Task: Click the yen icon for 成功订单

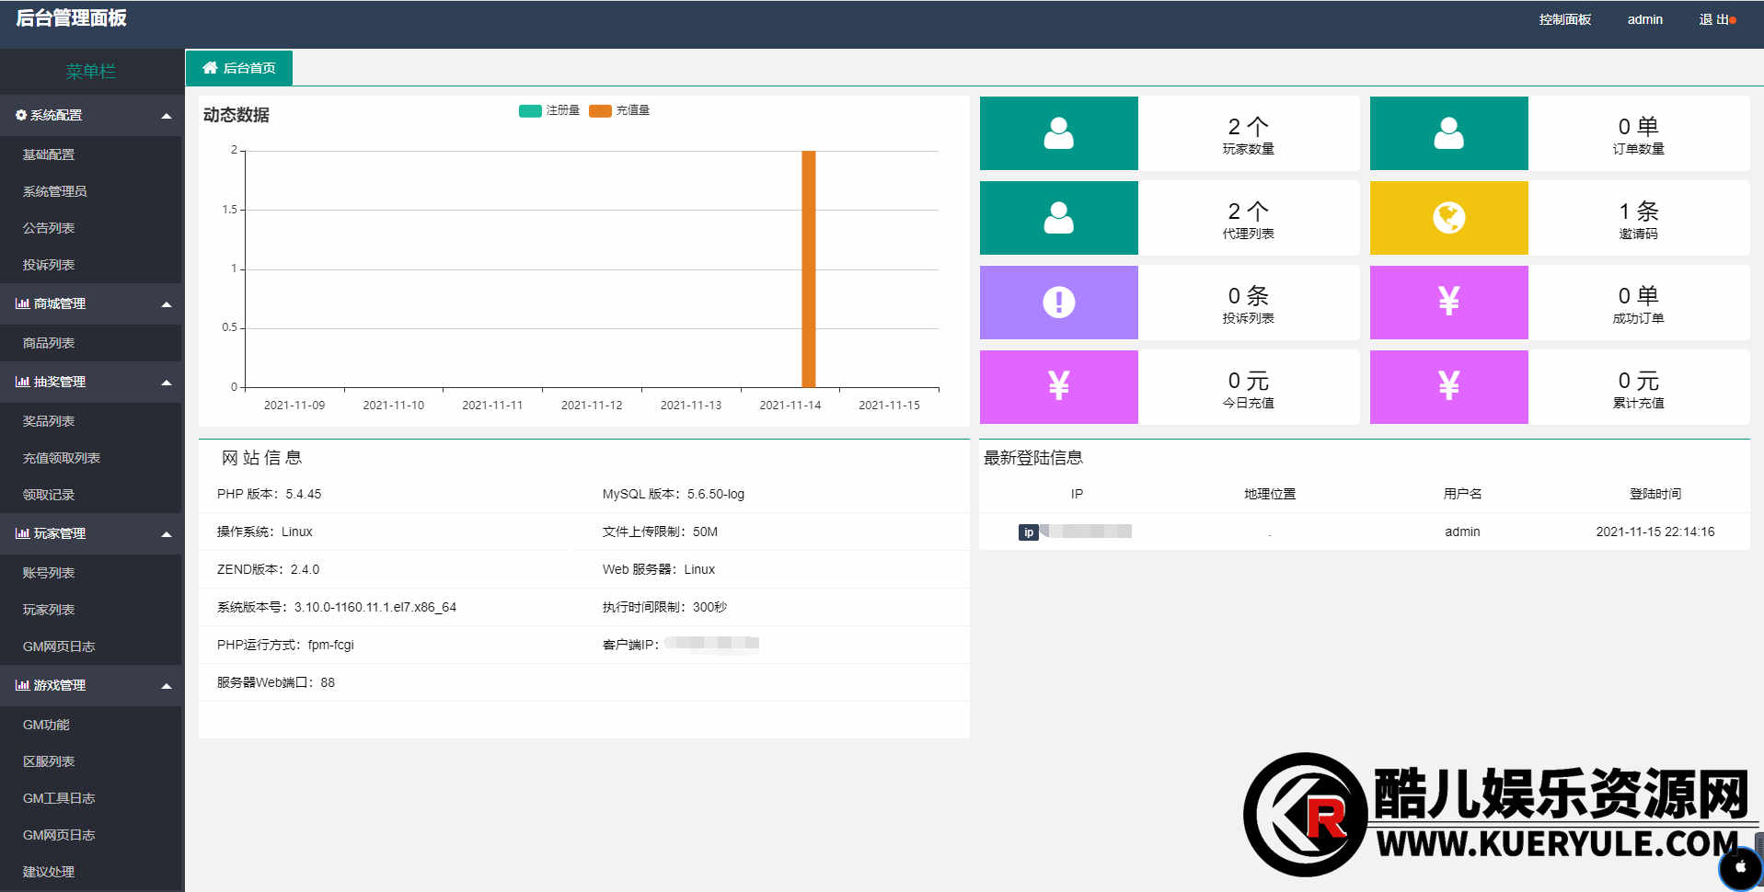Action: pos(1448,303)
